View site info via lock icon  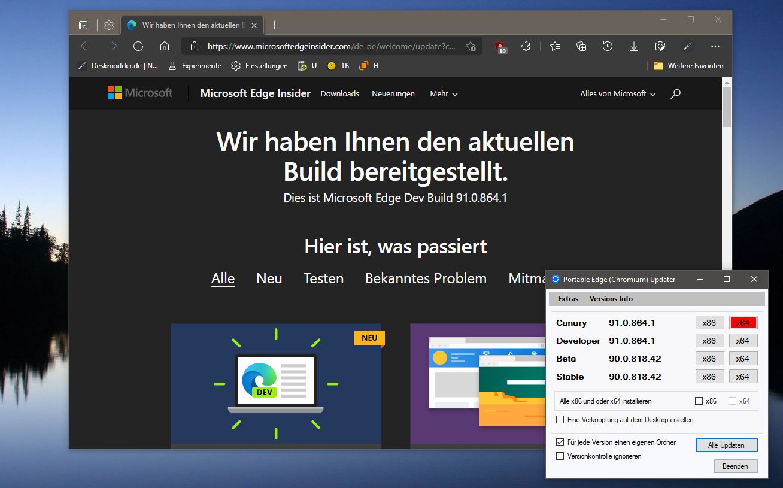click(194, 46)
